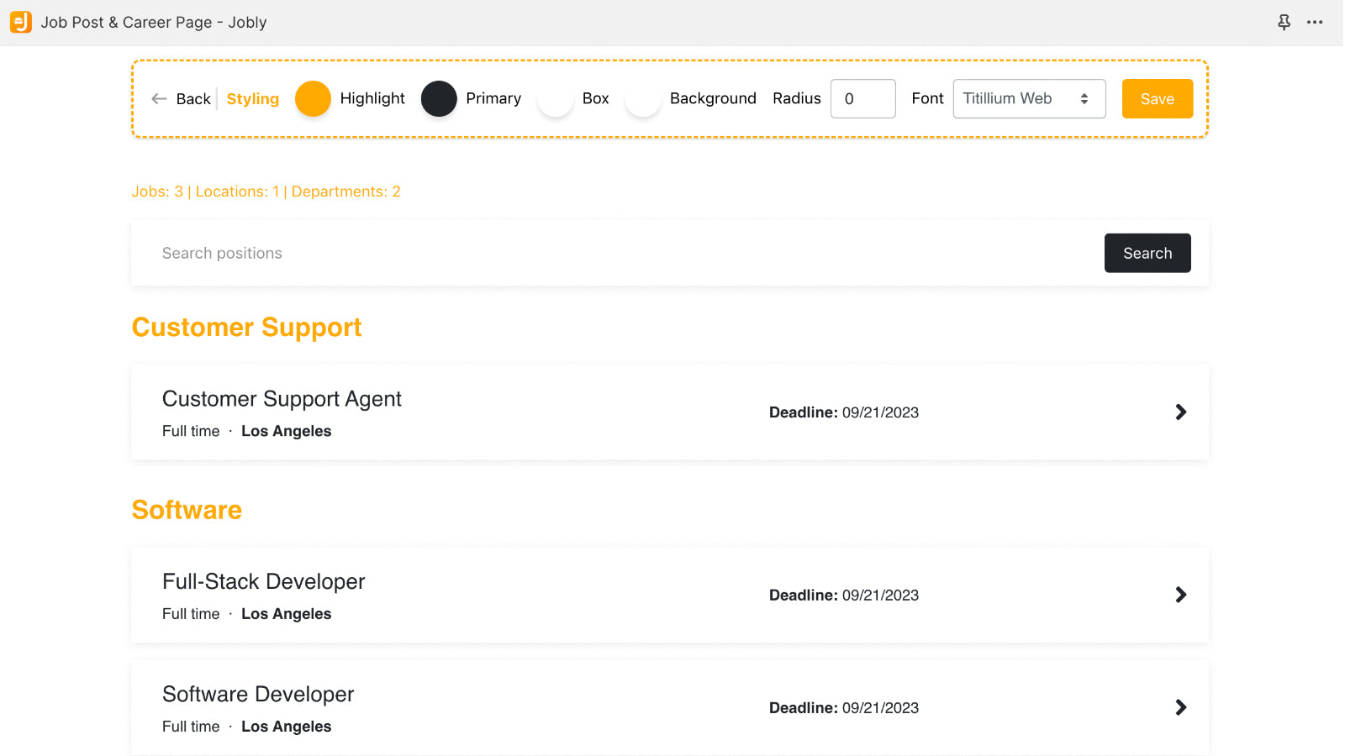1345x756 pixels.
Task: Enable the Background styling toggle
Action: [643, 98]
